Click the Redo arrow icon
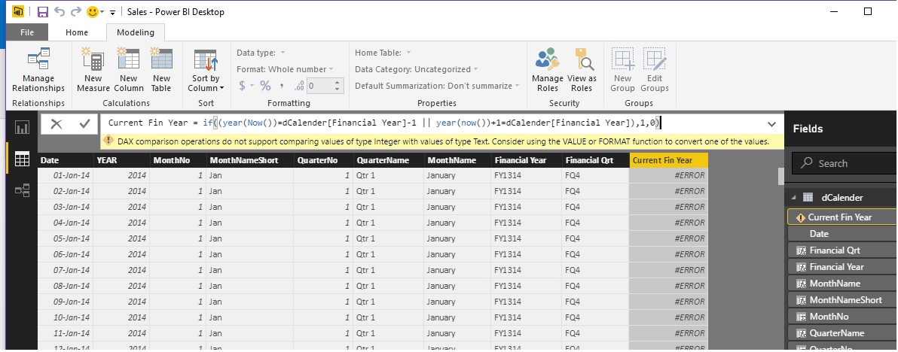 (75, 11)
